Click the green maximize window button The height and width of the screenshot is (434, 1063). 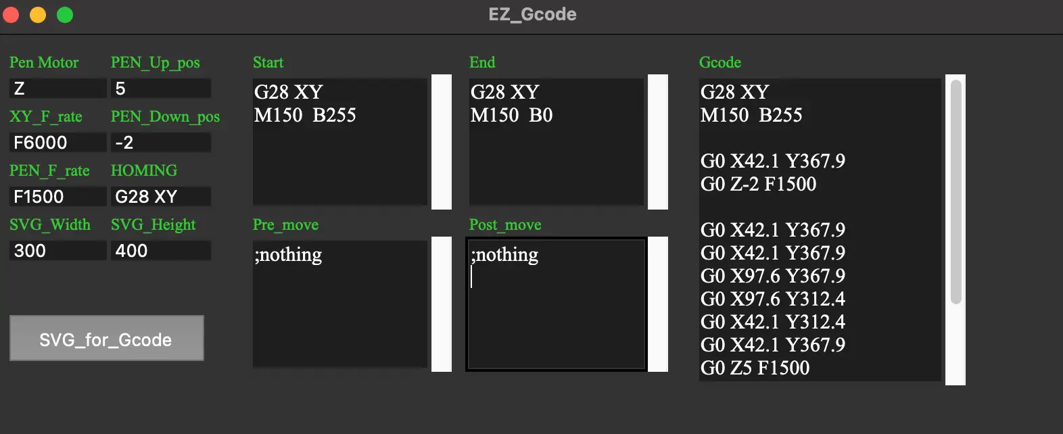point(65,14)
